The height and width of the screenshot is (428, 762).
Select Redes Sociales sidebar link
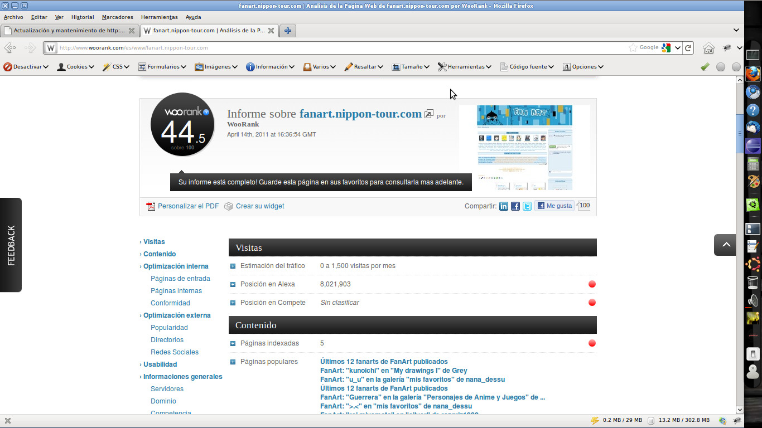coord(175,352)
